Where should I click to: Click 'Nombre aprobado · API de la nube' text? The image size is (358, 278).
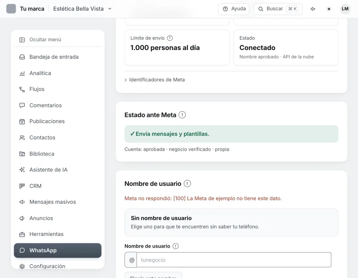[277, 57]
